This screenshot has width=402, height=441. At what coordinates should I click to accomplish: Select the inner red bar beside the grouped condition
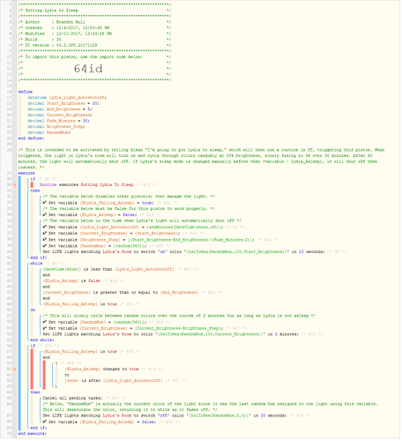point(44,376)
